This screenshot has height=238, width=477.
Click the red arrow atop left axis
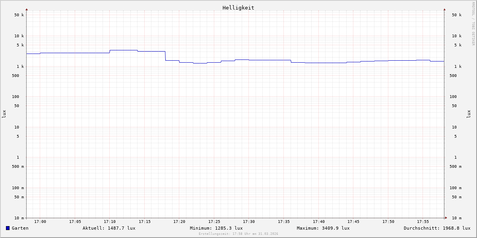coord(27,9)
